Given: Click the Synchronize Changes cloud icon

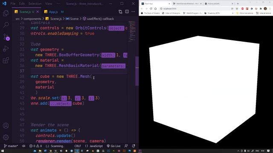Looking at the screenshot, I should point(24,146).
